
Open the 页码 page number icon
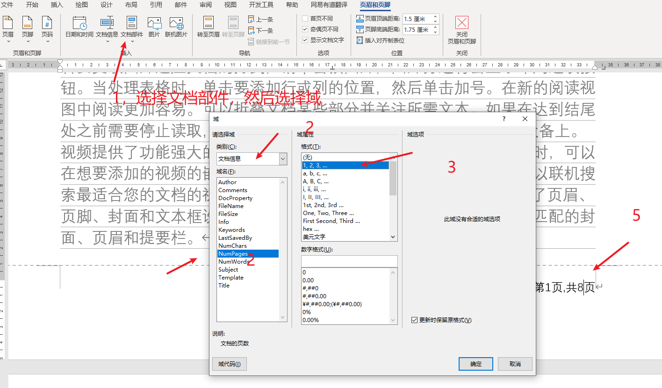(47, 22)
